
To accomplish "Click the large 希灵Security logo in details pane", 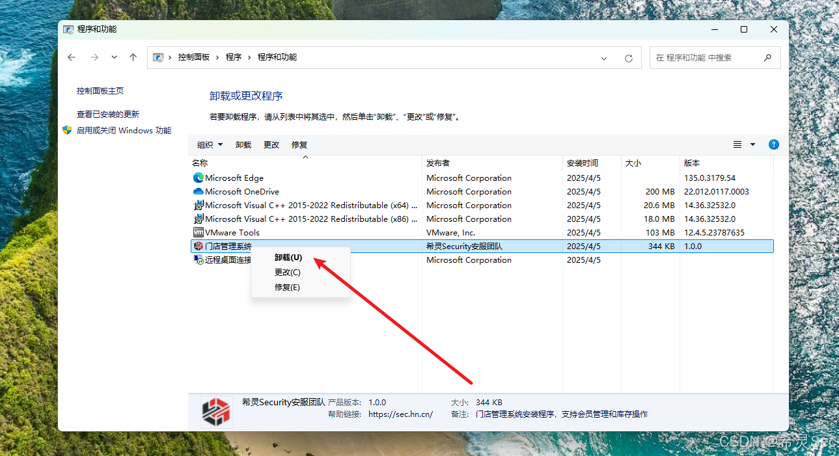I will click(x=216, y=411).
